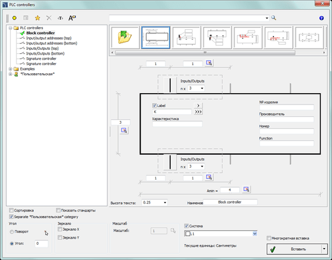Click the № изделия input field

pyautogui.click(x=287, y=108)
